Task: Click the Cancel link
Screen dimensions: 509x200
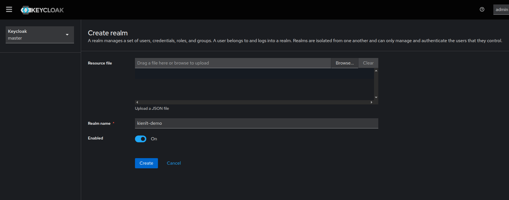Action: tap(174, 163)
